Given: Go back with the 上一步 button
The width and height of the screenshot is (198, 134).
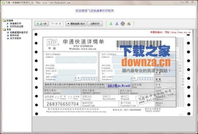Looking at the screenshot, I should click(x=42, y=24).
